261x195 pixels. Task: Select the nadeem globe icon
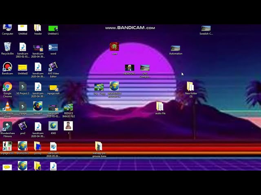coord(38,108)
